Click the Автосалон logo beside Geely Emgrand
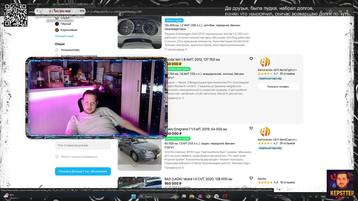 coord(265,132)
